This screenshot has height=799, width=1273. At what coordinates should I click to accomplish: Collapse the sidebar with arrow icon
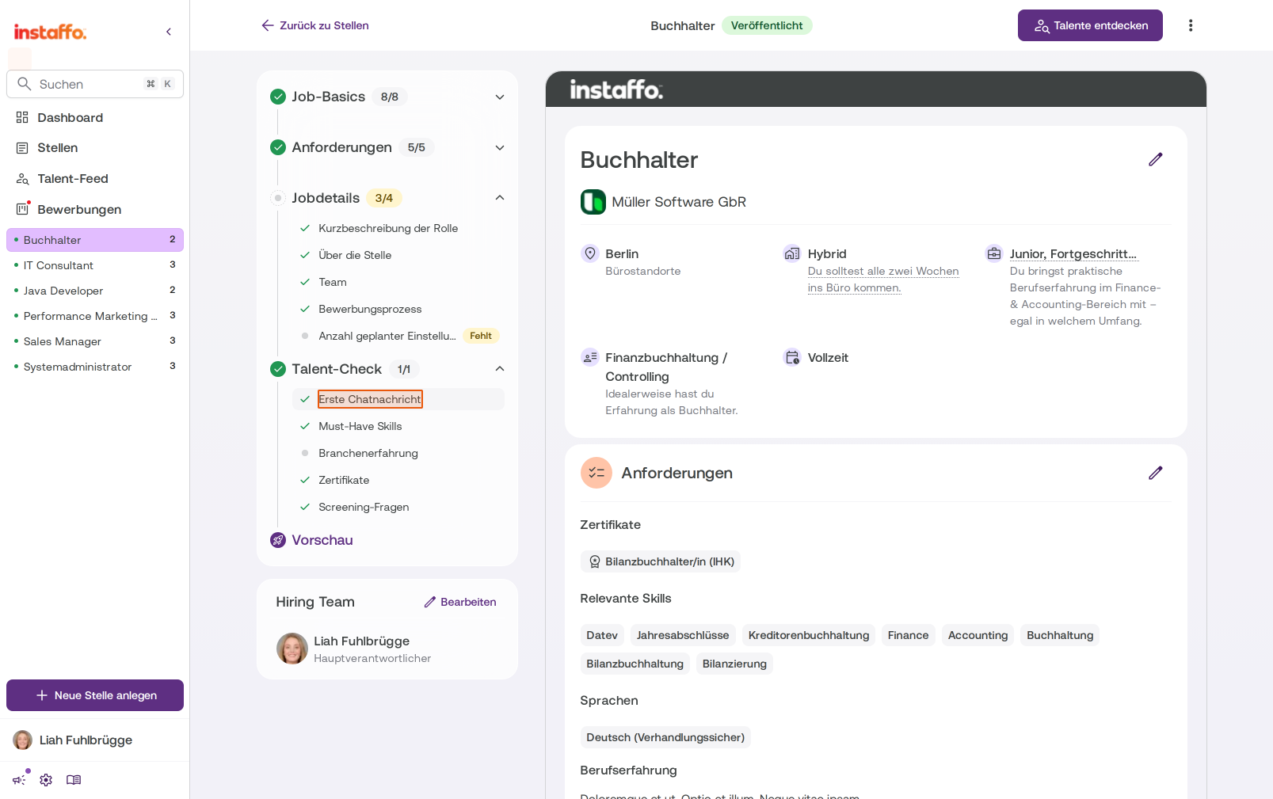pyautogui.click(x=169, y=32)
